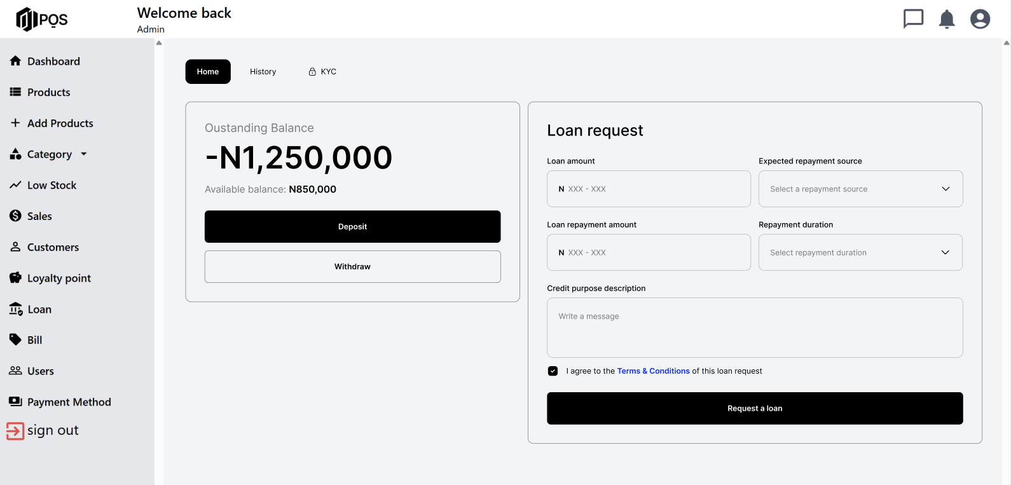
Task: Click the Bill tag icon
Action: (x=15, y=339)
